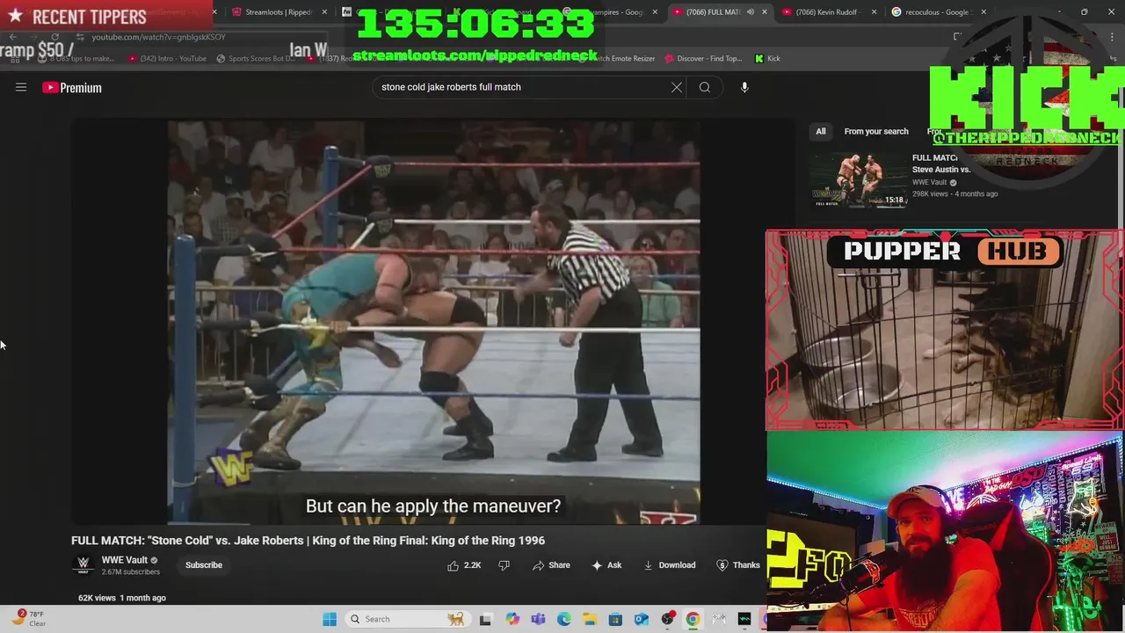1125x633 pixels.
Task: Switch to the recoculous - Google tab
Action: point(938,12)
